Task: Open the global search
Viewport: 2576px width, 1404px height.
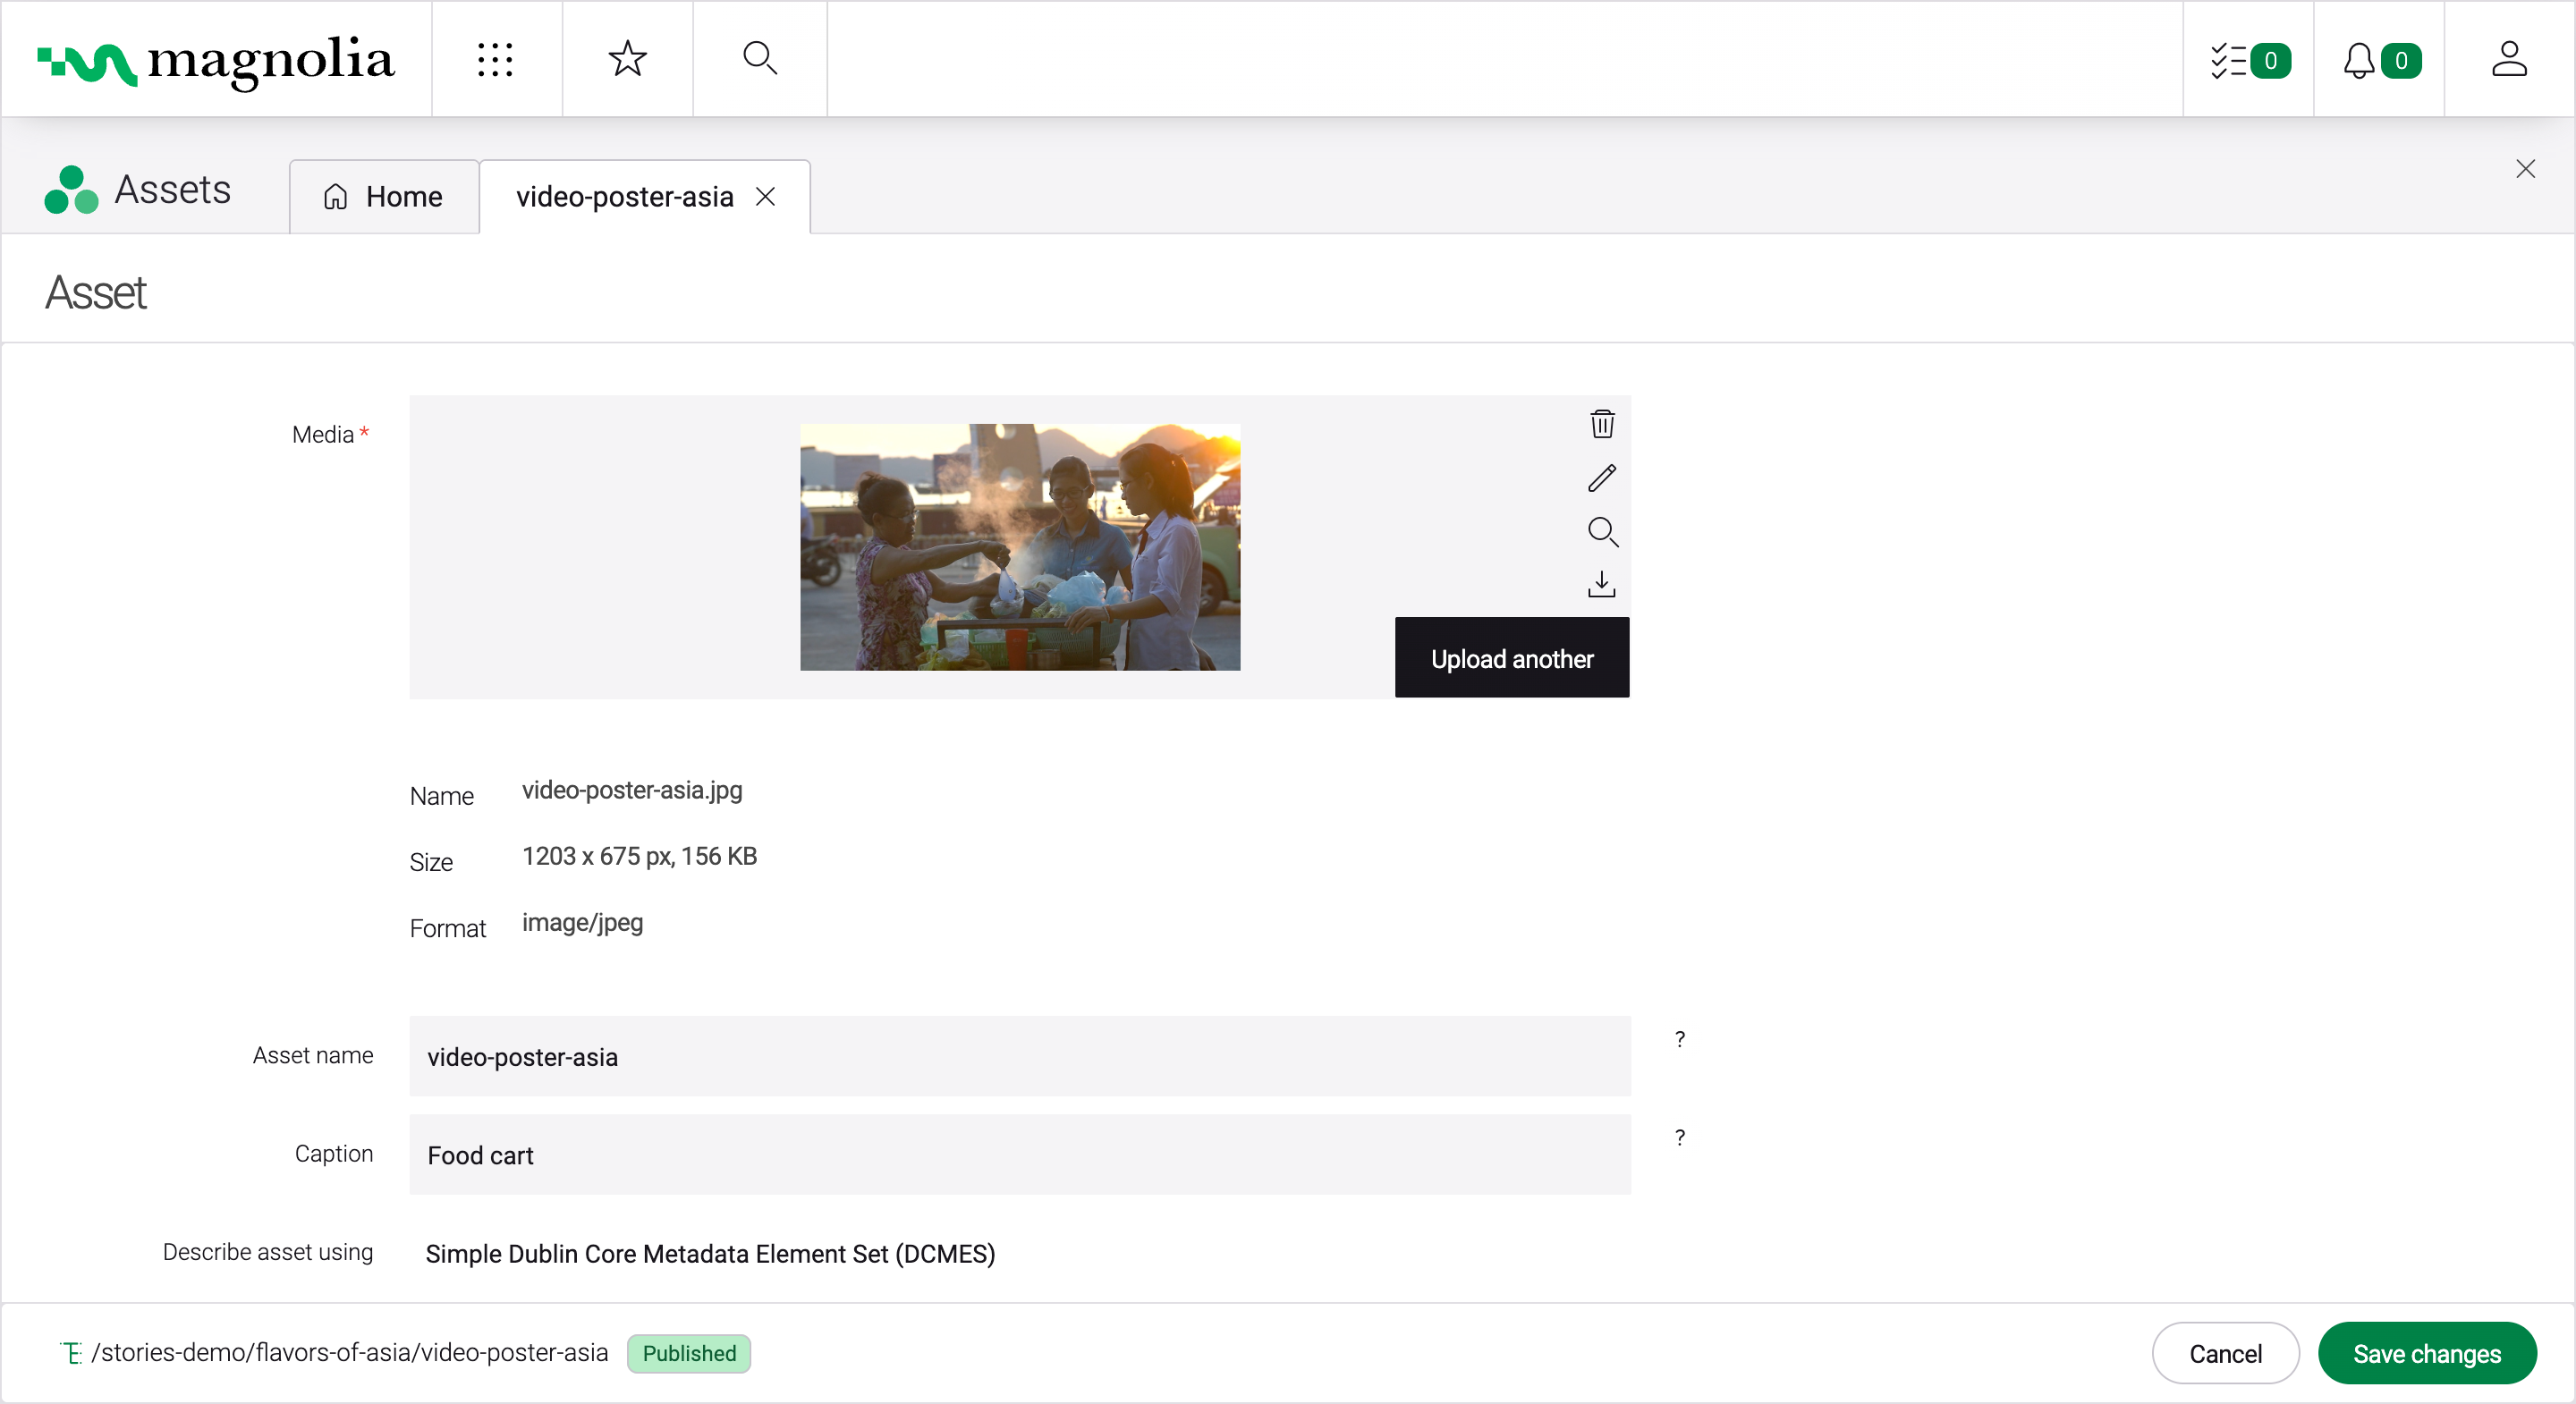Action: click(760, 59)
